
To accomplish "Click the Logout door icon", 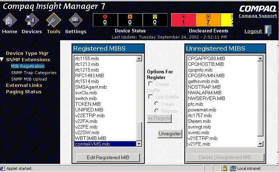I will pos(267,31).
